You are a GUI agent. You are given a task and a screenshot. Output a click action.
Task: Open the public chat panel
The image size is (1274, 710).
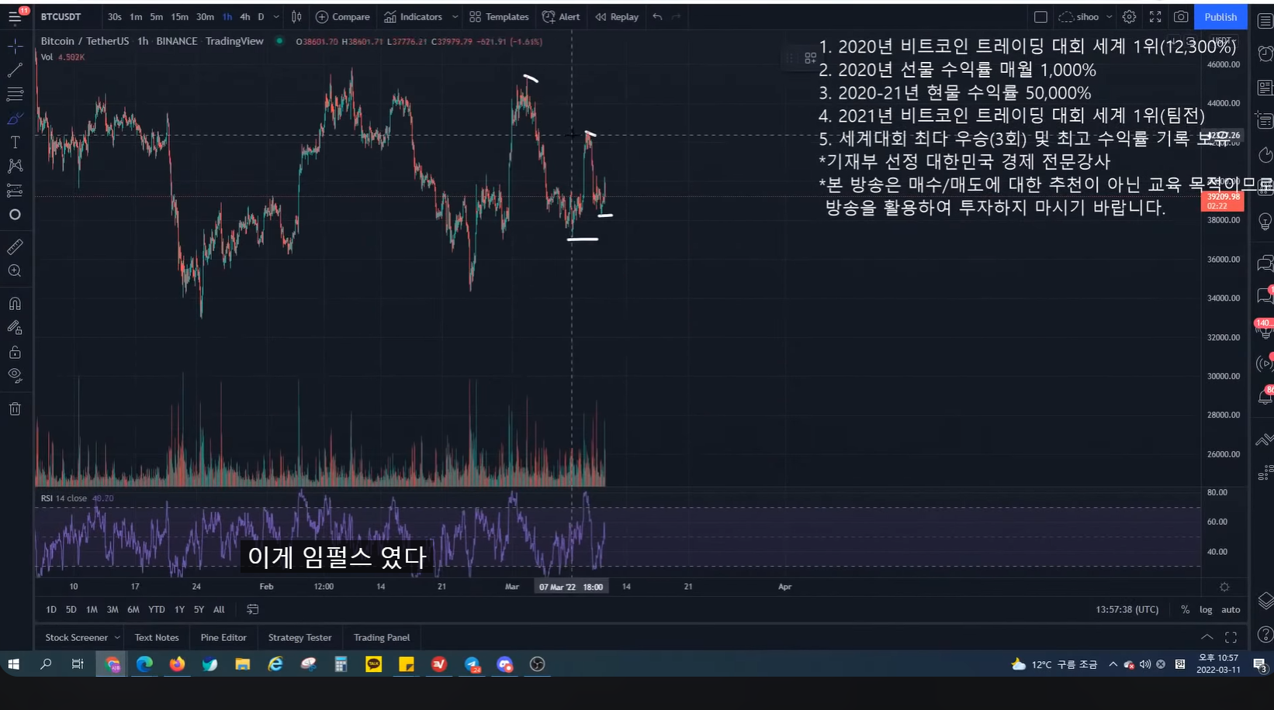pyautogui.click(x=1265, y=264)
